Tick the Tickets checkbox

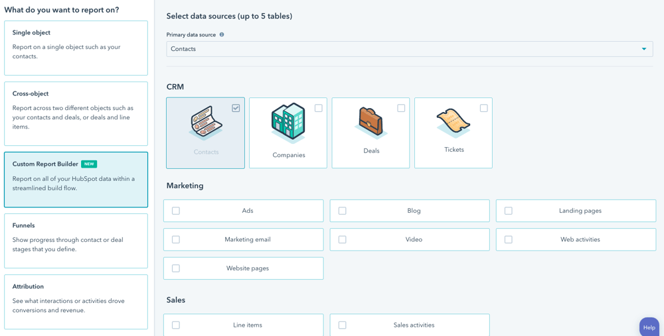(x=483, y=108)
